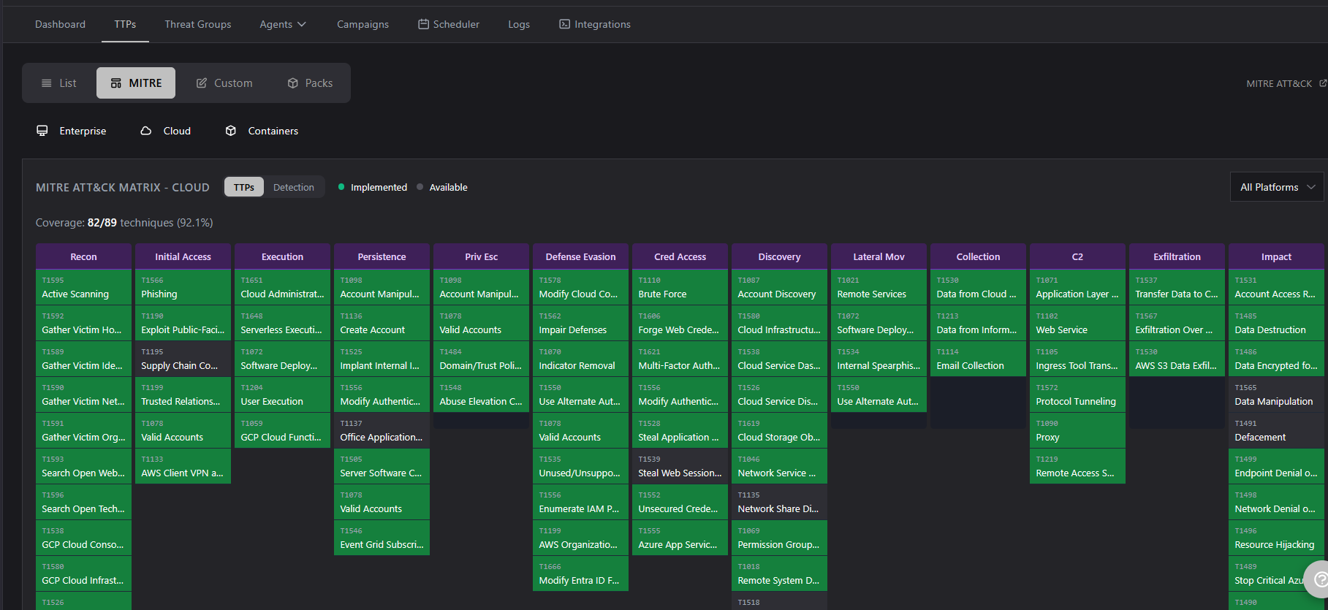Select the MITRE view button
1328x610 pixels.
[x=136, y=83]
